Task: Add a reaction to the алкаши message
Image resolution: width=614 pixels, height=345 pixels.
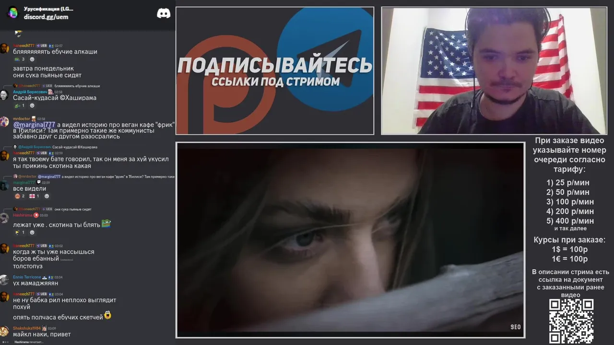Action: click(32, 59)
